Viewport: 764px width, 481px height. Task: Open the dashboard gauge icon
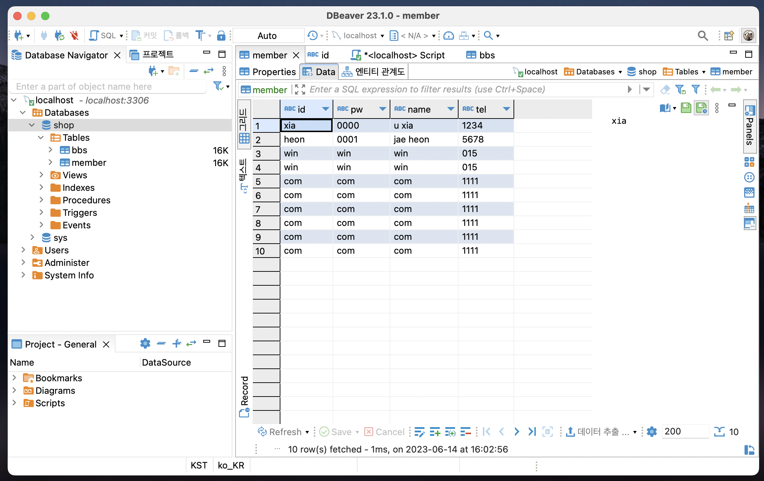[449, 35]
